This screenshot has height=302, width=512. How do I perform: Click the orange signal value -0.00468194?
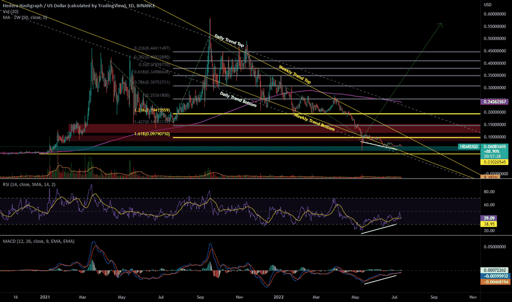(x=494, y=282)
